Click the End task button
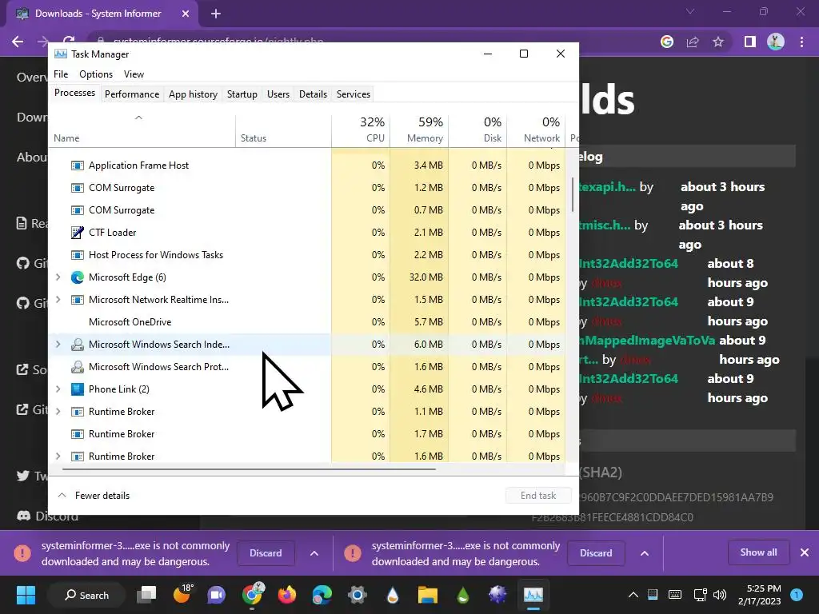Image resolution: width=819 pixels, height=614 pixels. coord(538,496)
